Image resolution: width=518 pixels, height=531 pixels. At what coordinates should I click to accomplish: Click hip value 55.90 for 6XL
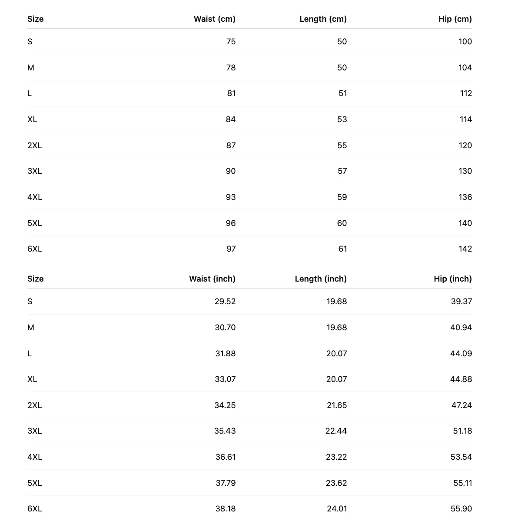(461, 509)
